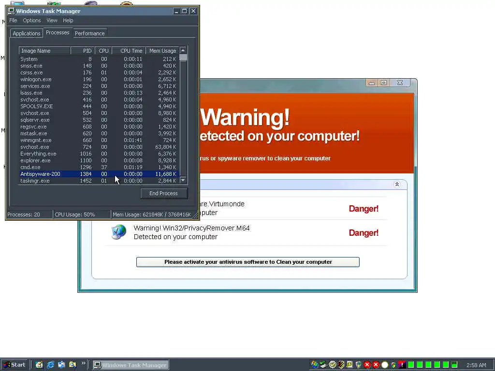This screenshot has height=371, width=495.
Task: Click the folder search Quick Launch icon
Action: [x=73, y=365]
